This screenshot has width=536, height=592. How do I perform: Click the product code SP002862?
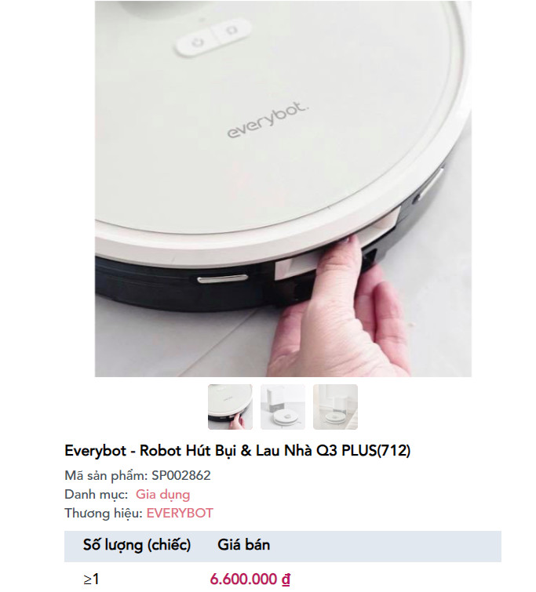(x=181, y=475)
